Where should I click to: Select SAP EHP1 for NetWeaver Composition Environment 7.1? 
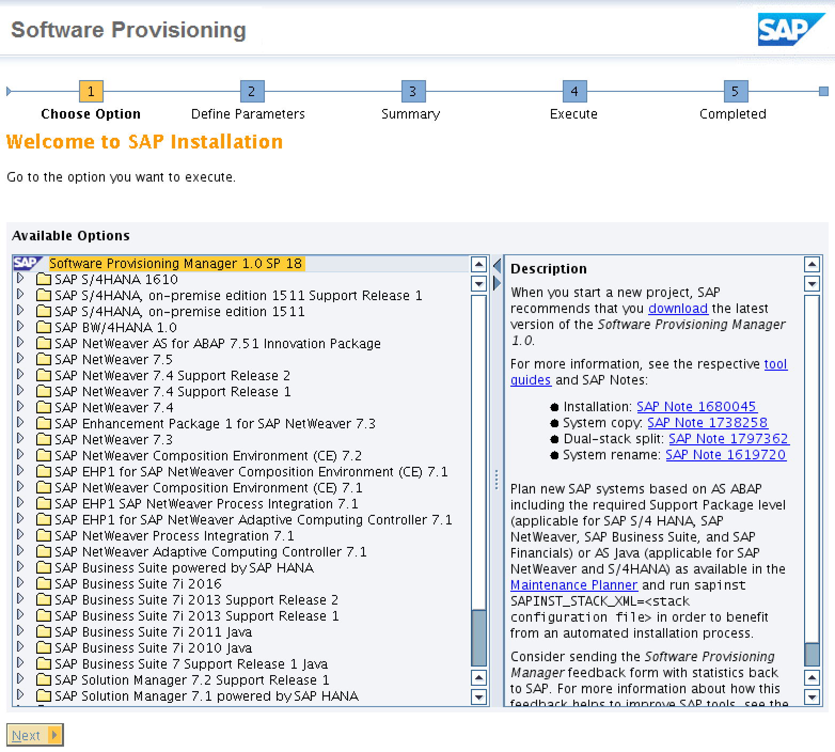(251, 472)
